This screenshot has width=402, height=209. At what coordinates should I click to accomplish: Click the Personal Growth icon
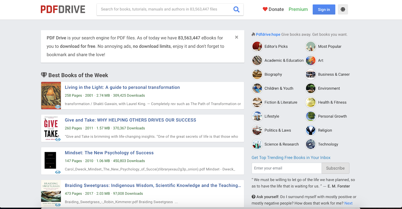coord(311,116)
